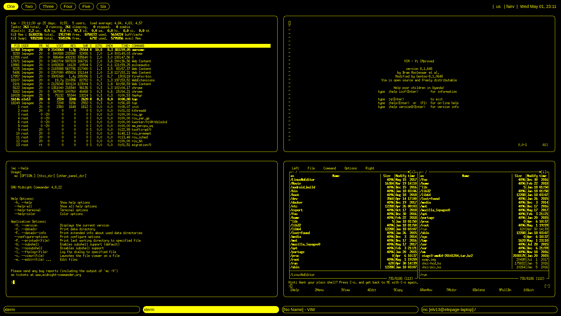
Task: Click 'Help poor children in Uganda!' line in Vim
Action: 419,88
